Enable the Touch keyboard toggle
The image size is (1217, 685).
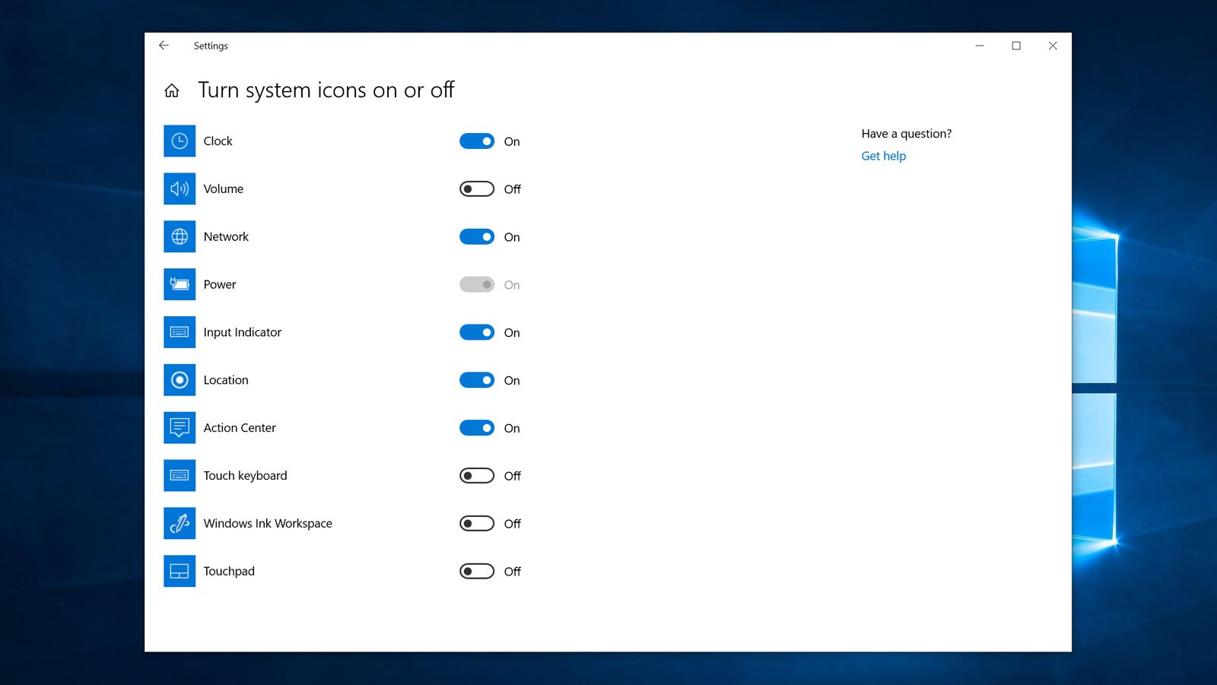tap(476, 475)
